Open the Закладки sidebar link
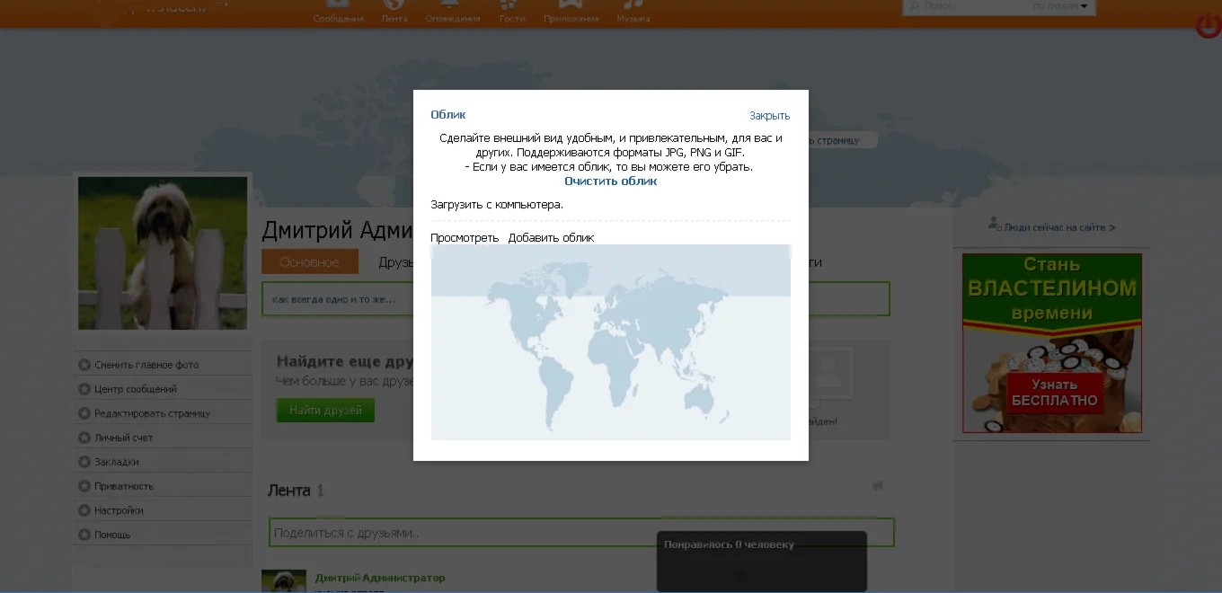 (116, 462)
